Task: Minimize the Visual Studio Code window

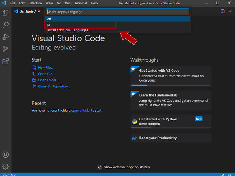Action: point(206,3)
